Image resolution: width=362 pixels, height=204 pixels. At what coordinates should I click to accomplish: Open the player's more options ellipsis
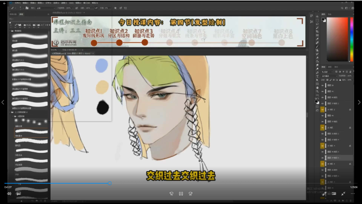point(352,194)
